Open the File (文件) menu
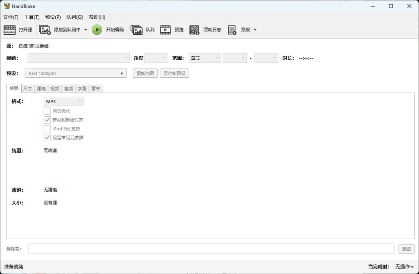This screenshot has width=419, height=274. pos(11,17)
